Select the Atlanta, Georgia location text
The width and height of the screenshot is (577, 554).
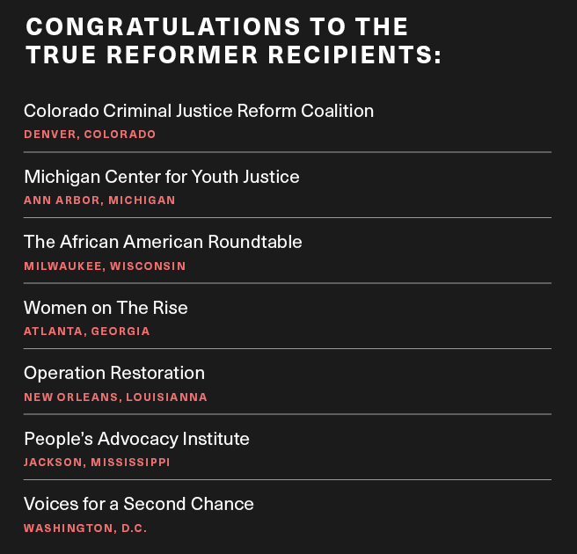coord(87,332)
